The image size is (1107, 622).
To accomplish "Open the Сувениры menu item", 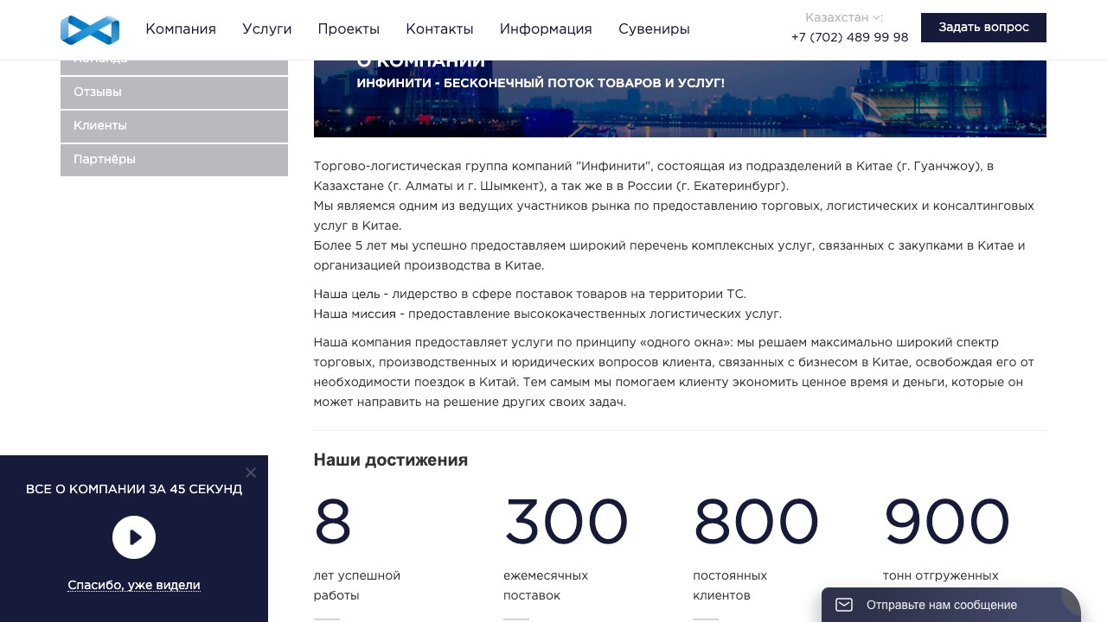I will [x=654, y=29].
